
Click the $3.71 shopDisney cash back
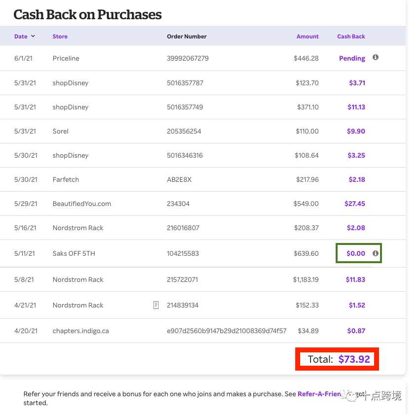[357, 83]
